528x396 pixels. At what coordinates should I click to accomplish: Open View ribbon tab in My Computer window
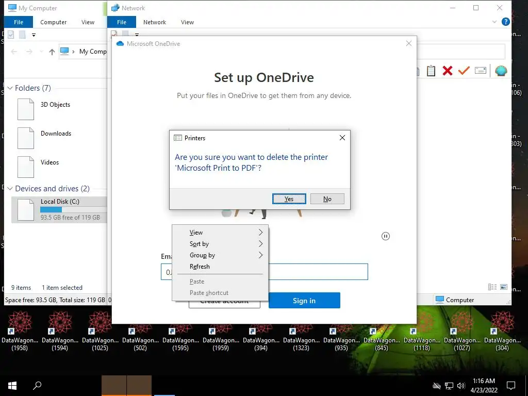pos(88,22)
